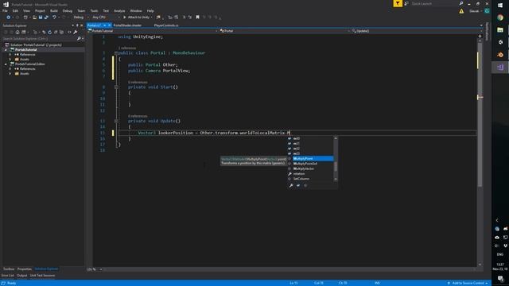Click Add to Source Control in status bar
509x286 pixels.
click(x=468, y=283)
